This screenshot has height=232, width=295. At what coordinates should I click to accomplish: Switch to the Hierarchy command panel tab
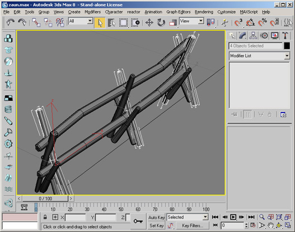point(253,36)
